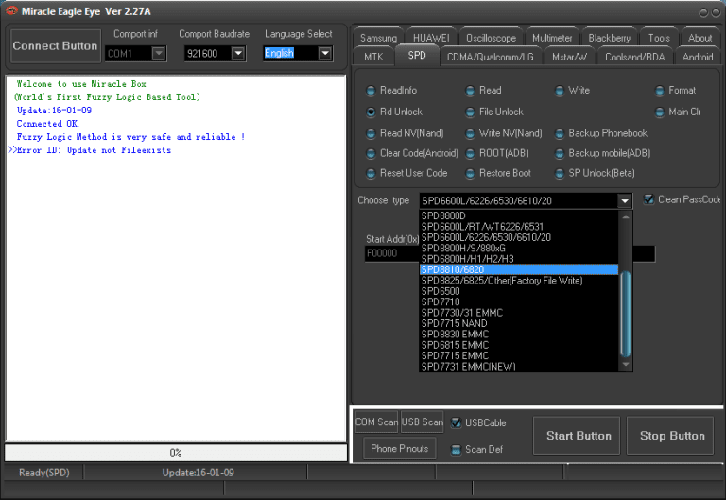Toggle the Scan Def checkbox
The image size is (726, 500).
coord(456,450)
